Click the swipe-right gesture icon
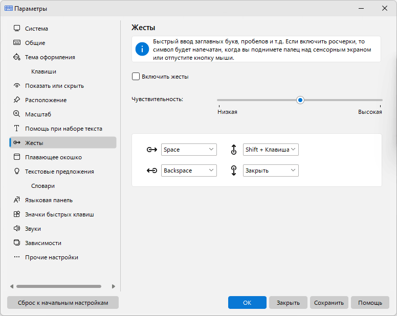This screenshot has width=397, height=316. pos(152,150)
